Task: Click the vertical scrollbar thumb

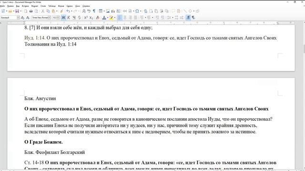Action: click(304, 49)
